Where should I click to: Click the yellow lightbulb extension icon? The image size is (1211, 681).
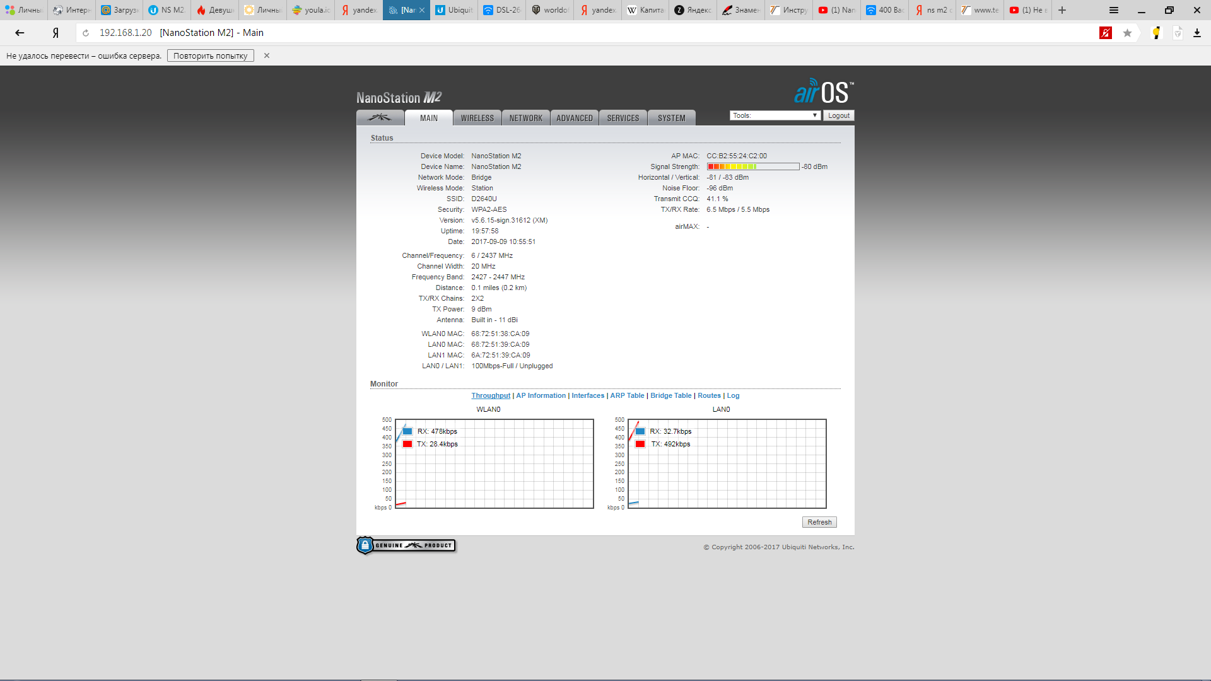1156,33
